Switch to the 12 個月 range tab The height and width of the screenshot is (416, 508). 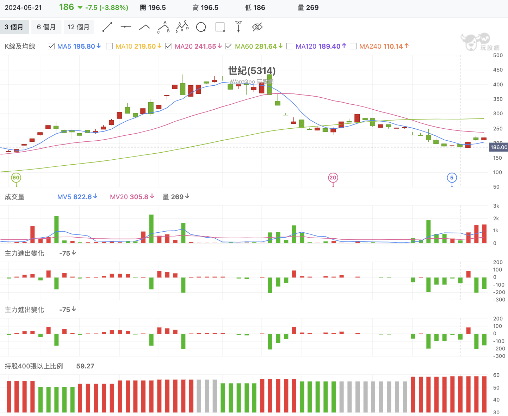click(x=79, y=27)
